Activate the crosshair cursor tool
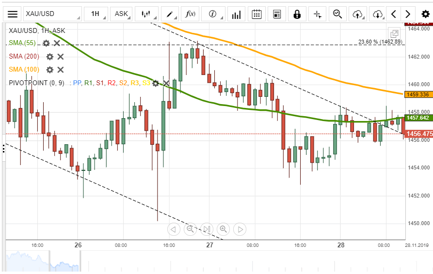This screenshot has width=433, height=274. [318, 14]
